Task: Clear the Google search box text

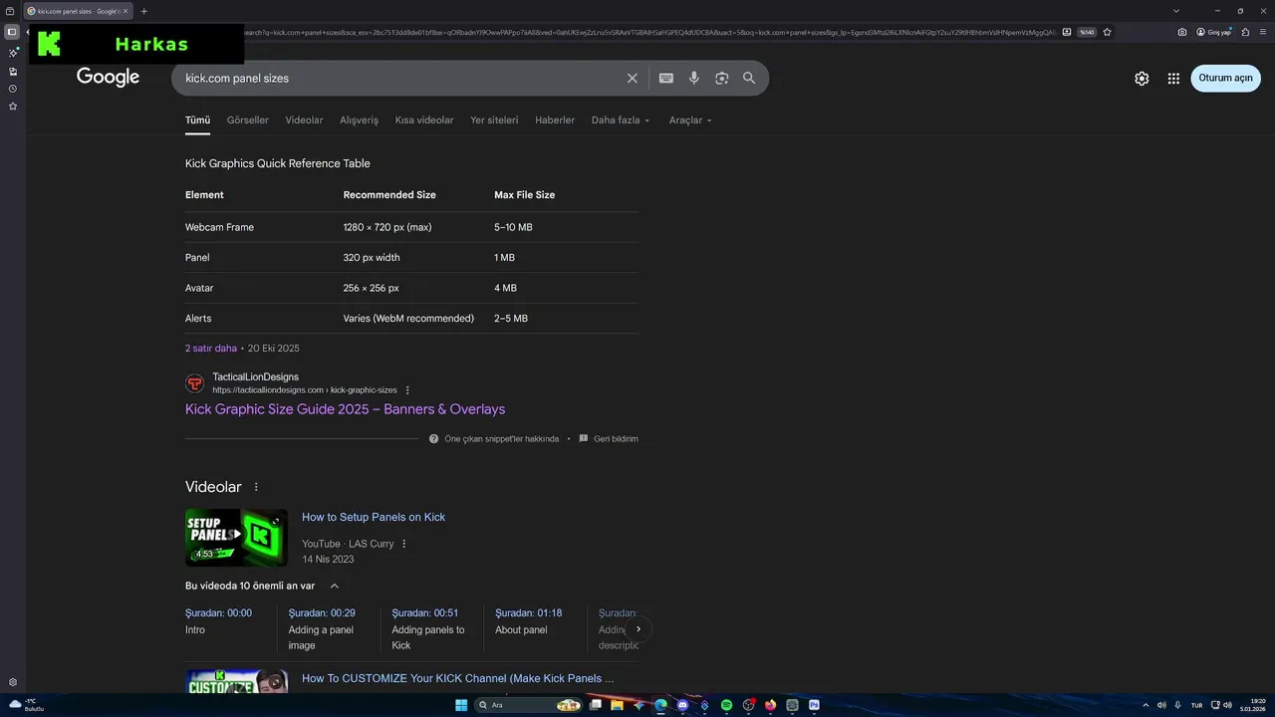Action: (632, 78)
